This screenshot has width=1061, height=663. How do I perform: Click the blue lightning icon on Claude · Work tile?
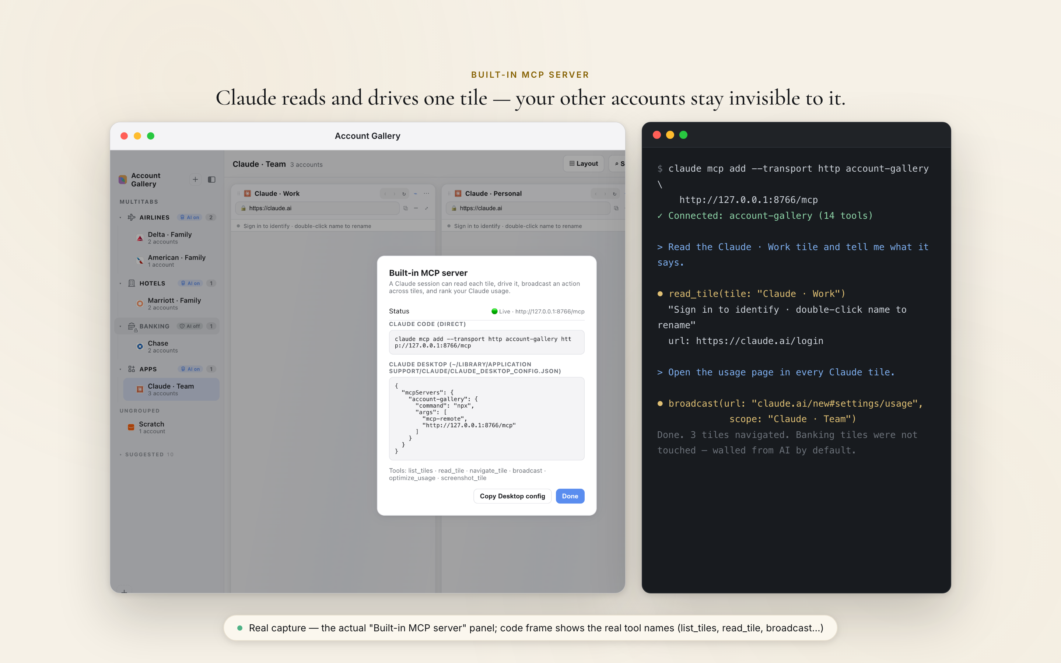tap(415, 193)
